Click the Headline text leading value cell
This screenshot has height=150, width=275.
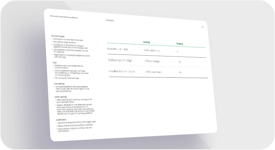click(x=153, y=72)
